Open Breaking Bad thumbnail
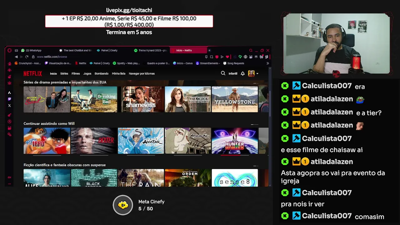Image resolution: width=400 pixels, height=225 pixels. coord(94,99)
